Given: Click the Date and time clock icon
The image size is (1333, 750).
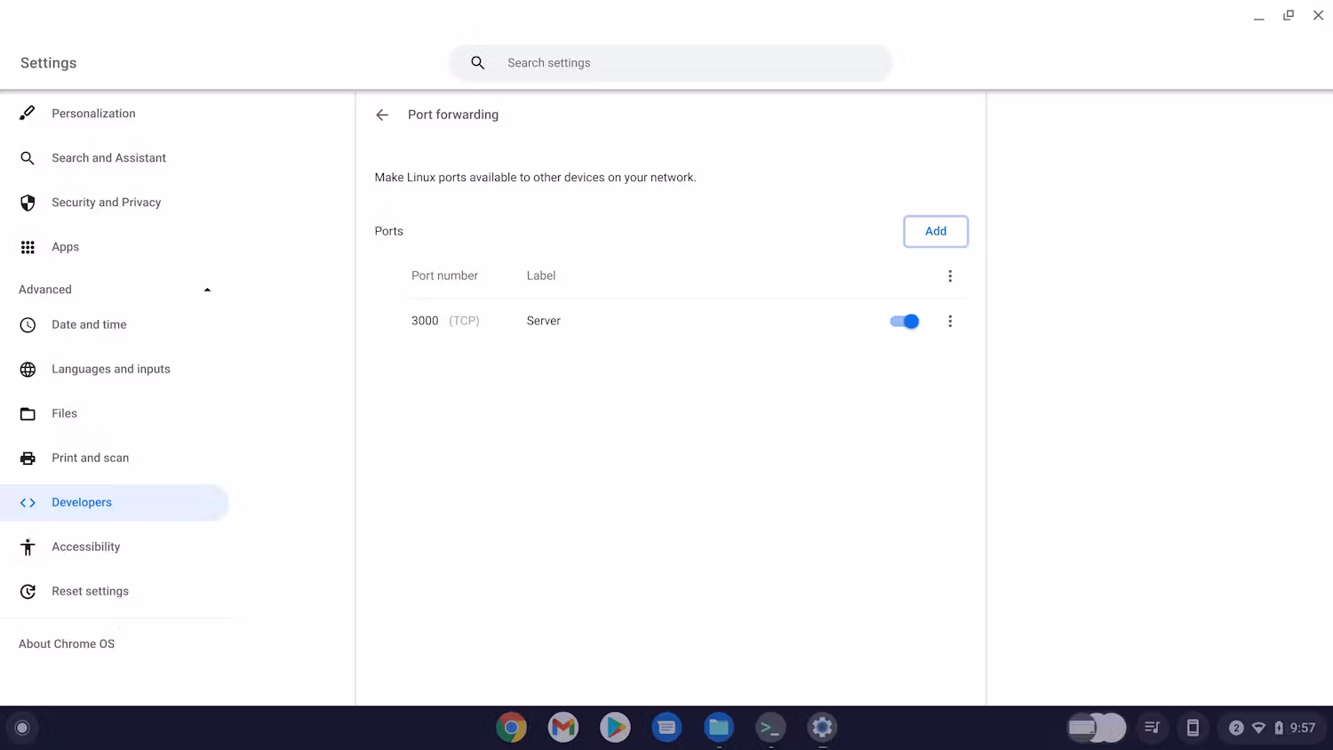Looking at the screenshot, I should click(x=28, y=324).
